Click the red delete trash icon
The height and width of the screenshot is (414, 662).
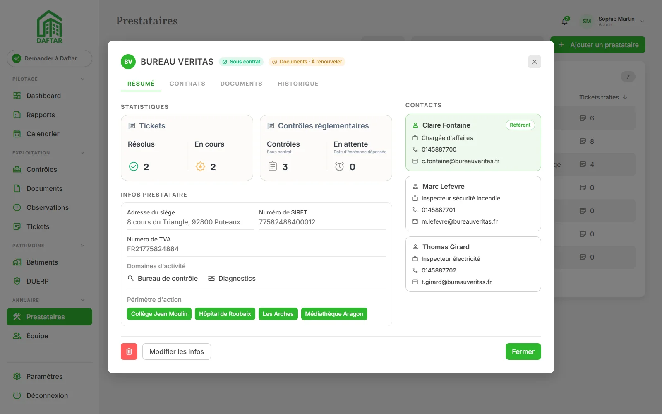[129, 351]
